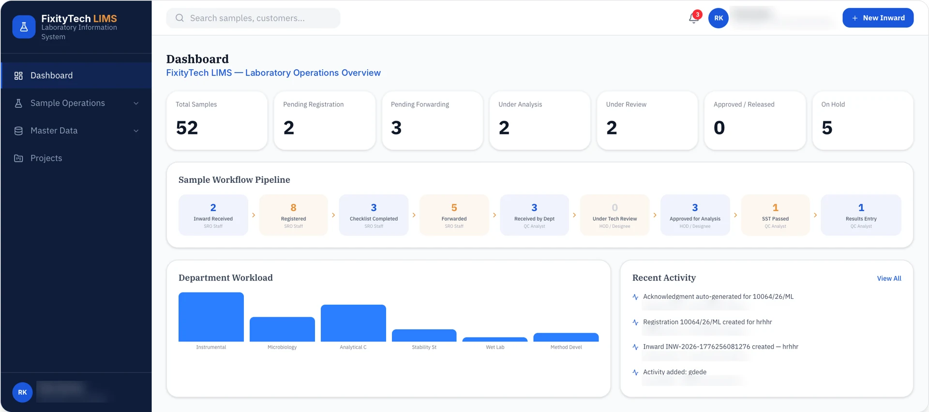Click the Projects folder icon
Screen dimensions: 929x412
click(x=18, y=158)
